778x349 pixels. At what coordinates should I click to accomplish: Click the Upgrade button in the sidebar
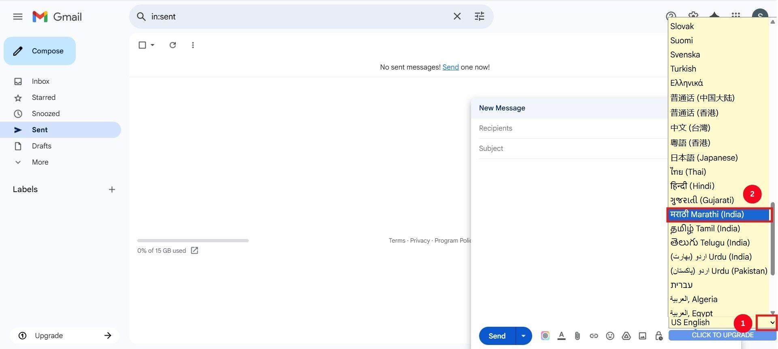65,336
